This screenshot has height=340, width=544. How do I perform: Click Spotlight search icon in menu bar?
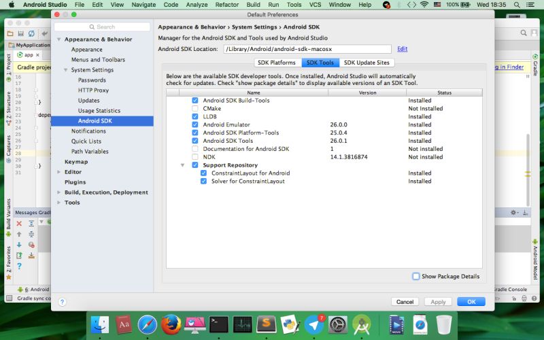[x=517, y=5]
